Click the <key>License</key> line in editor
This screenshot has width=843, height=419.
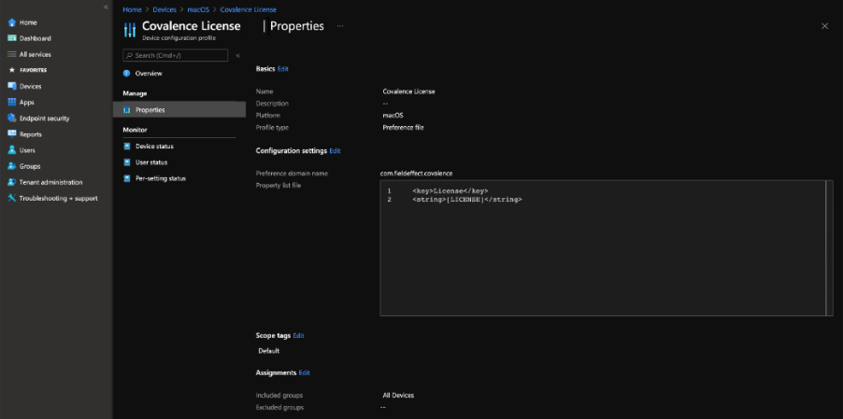(x=450, y=191)
